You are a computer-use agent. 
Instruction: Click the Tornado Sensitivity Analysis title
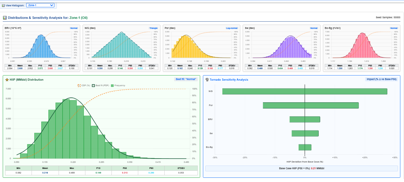click(x=229, y=80)
